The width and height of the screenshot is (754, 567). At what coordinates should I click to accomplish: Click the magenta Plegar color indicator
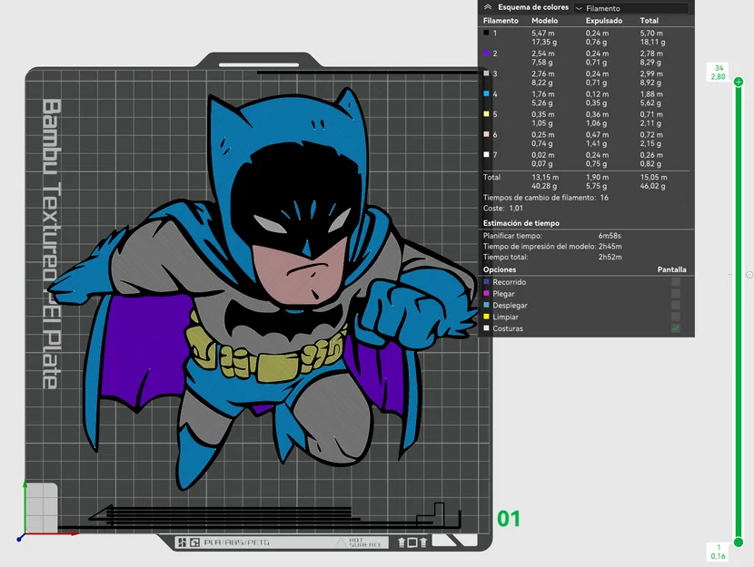pyautogui.click(x=485, y=294)
